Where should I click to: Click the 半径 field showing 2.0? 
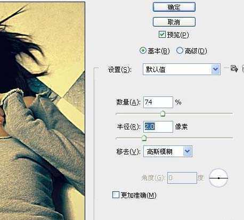(158, 127)
